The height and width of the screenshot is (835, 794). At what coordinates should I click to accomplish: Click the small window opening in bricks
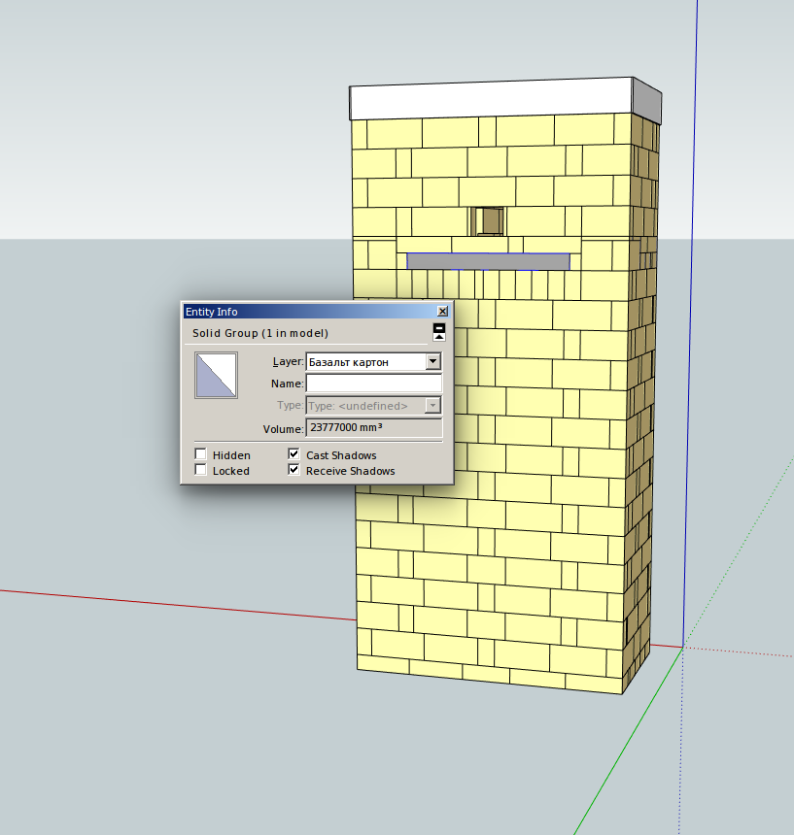[x=490, y=221]
